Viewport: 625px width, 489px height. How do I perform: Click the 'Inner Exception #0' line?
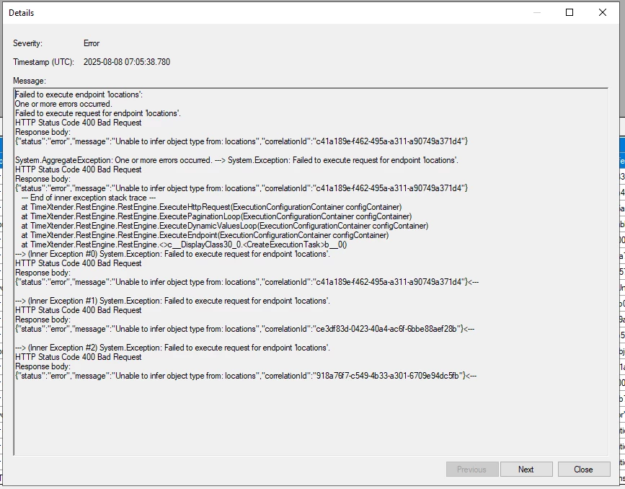coord(172,254)
